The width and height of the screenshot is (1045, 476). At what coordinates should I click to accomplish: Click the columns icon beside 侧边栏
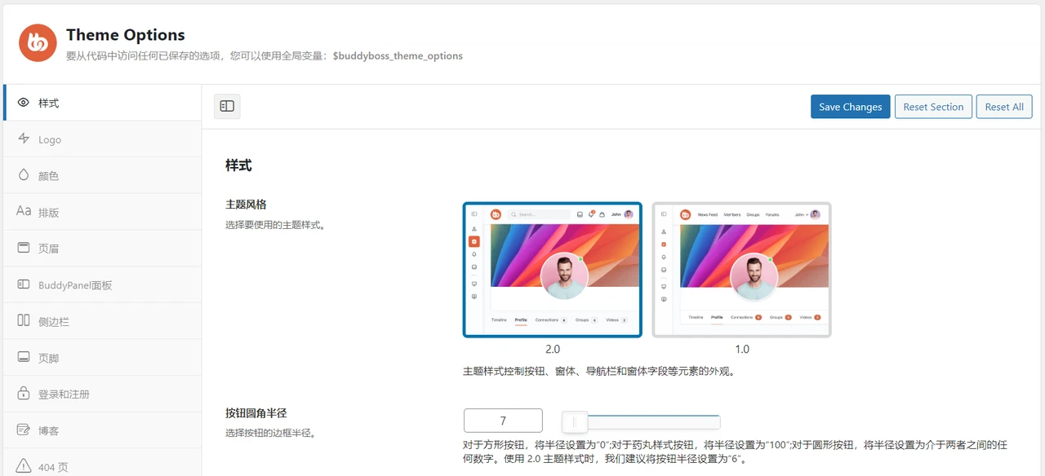24,320
